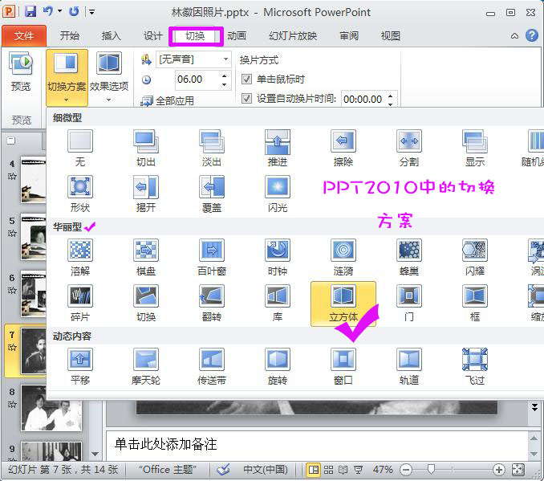Open Customize Quick Access Toolbar dropdown
Image resolution: width=544 pixels, height=481 pixels.
point(92,12)
